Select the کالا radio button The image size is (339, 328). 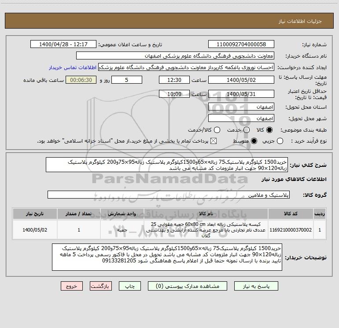point(269,130)
